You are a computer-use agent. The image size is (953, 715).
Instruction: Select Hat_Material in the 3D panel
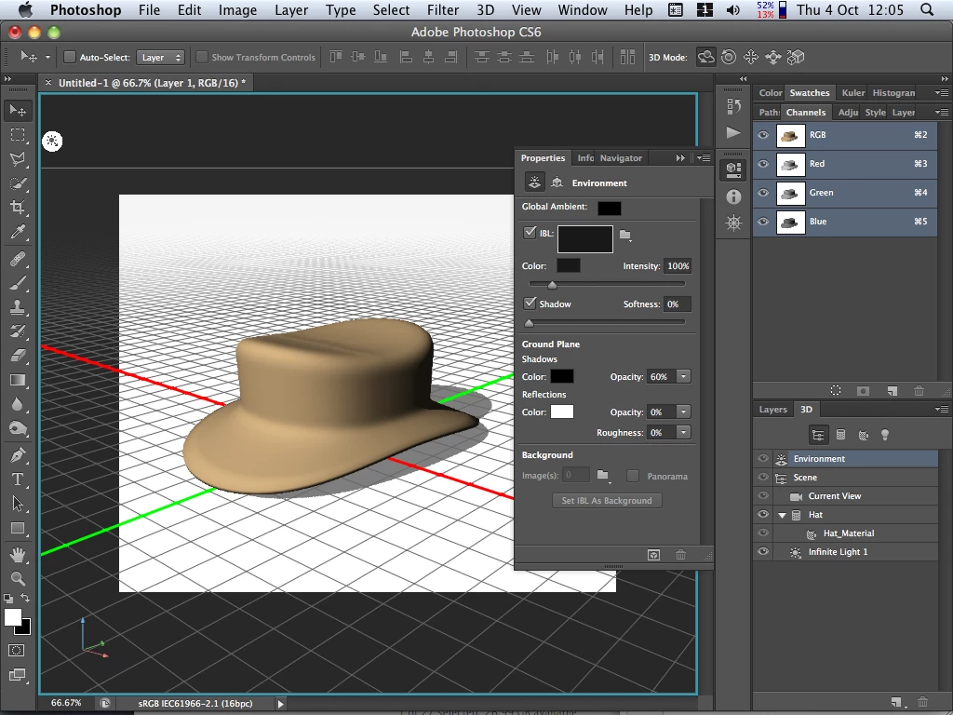[x=848, y=533]
